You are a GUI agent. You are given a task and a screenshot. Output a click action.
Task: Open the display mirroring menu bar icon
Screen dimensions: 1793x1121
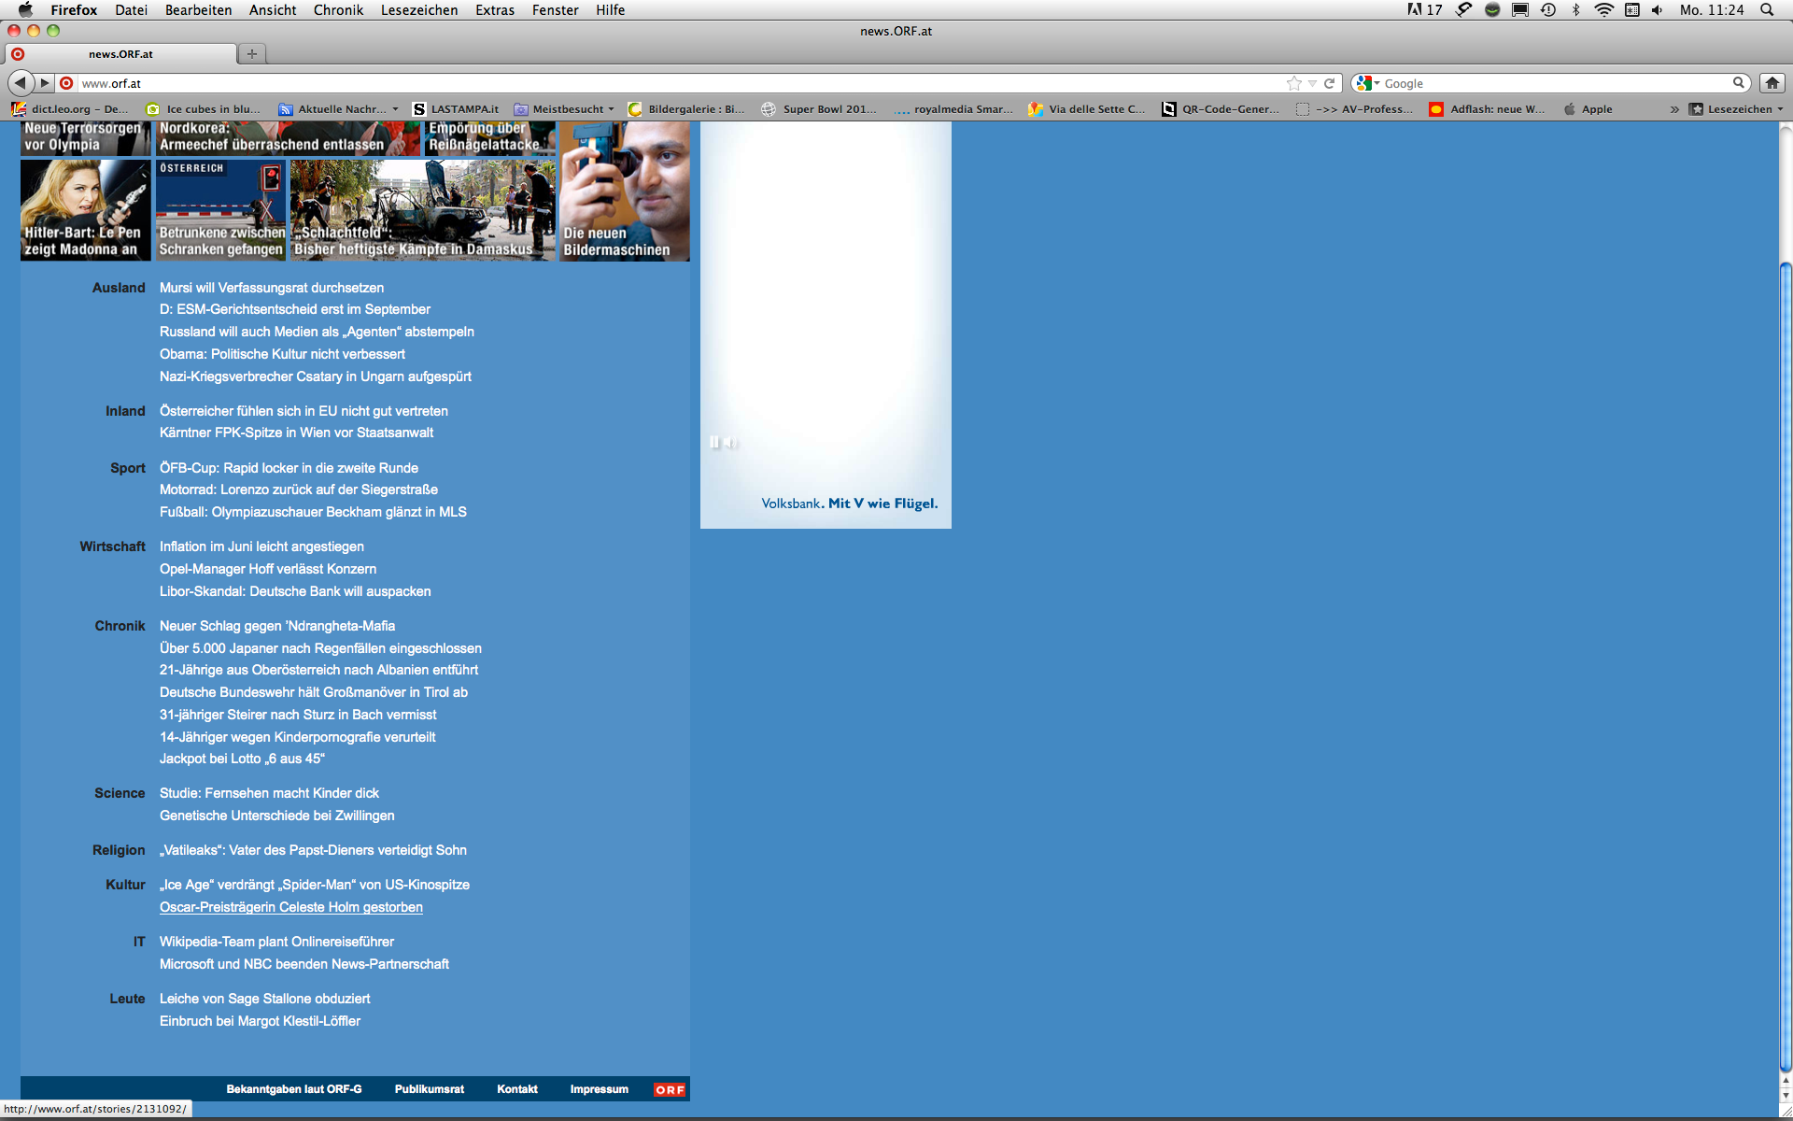pos(1520,9)
